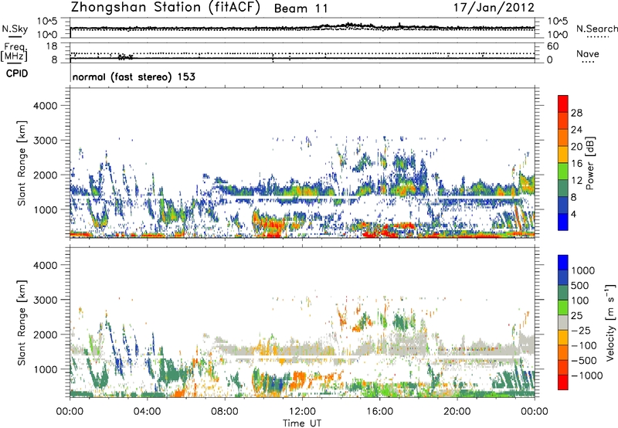Click the normal (fast stereo) 153 text

point(133,77)
